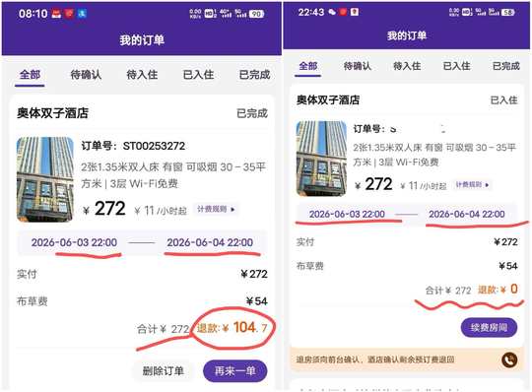Screen dimensions: 532x392
Task: Switch to 已完成 tab in right screen
Action: point(505,65)
